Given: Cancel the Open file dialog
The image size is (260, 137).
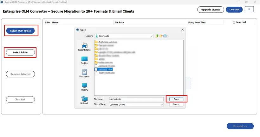Looking at the screenshot, I should click(176, 104).
